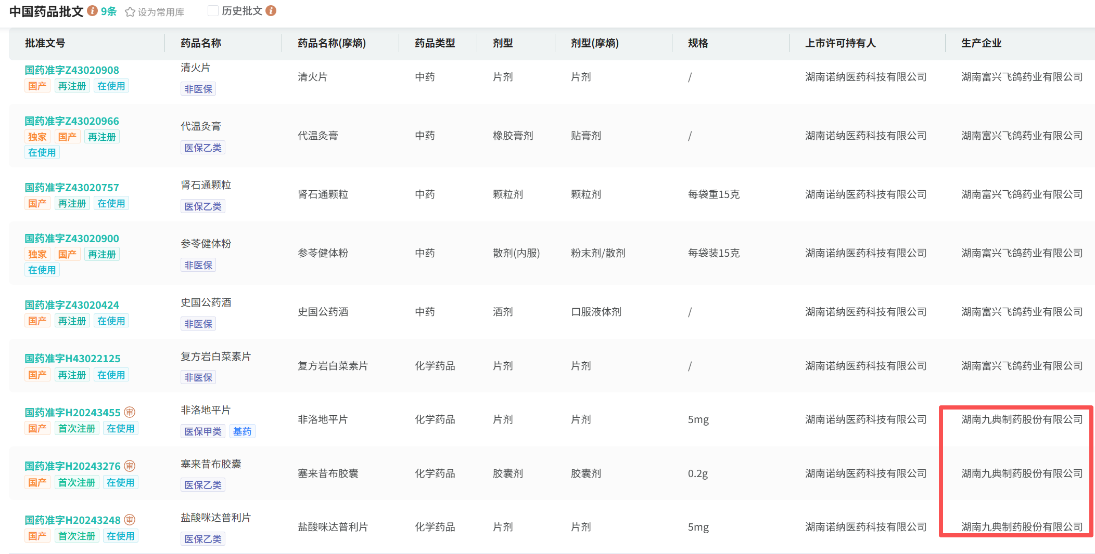
Task: Click the 独家 tag under 国药准字Z43020900
Action: (37, 254)
